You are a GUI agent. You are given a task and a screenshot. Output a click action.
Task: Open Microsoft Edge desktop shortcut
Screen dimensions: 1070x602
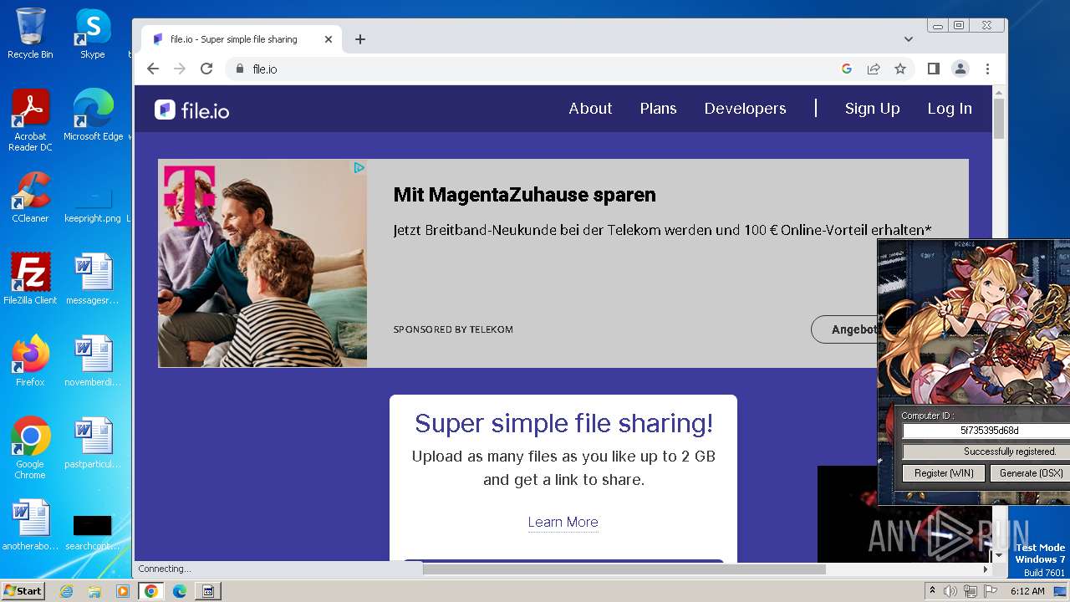(x=93, y=115)
